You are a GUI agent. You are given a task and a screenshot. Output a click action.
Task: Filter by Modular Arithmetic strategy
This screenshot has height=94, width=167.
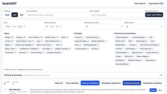pyautogui.click(x=99, y=41)
